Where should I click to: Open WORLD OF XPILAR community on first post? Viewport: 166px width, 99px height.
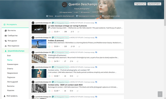tap(77, 23)
